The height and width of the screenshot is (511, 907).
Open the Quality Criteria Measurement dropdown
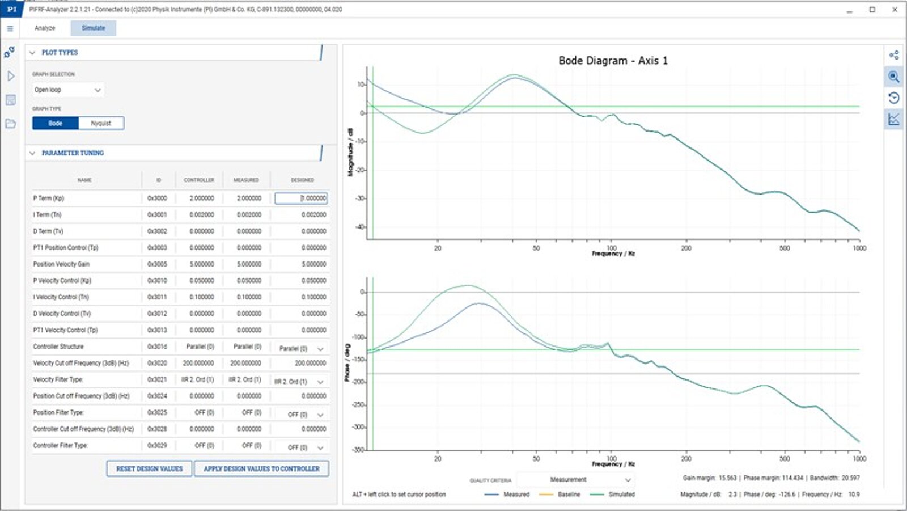(x=576, y=480)
